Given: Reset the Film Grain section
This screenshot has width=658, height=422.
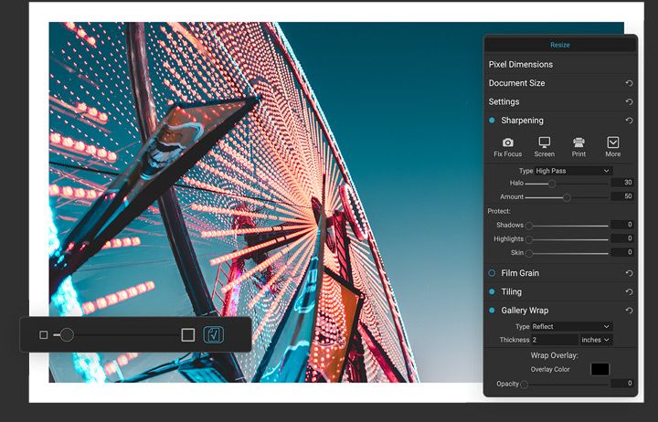Looking at the screenshot, I should [x=629, y=273].
